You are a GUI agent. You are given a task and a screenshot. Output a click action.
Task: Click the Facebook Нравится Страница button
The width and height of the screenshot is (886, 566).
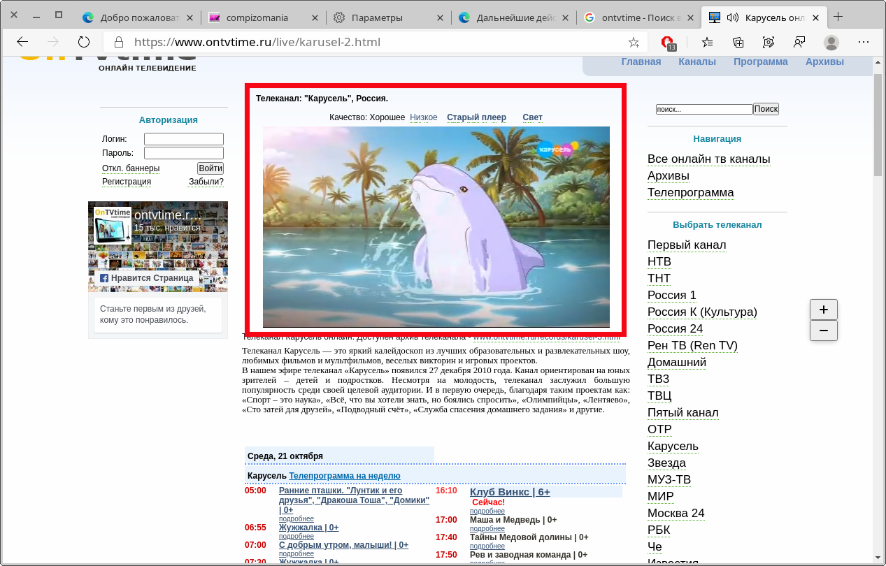[146, 278]
